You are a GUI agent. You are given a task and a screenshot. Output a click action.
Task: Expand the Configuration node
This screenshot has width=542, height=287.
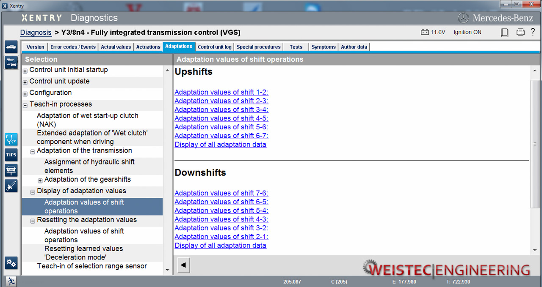tap(25, 94)
